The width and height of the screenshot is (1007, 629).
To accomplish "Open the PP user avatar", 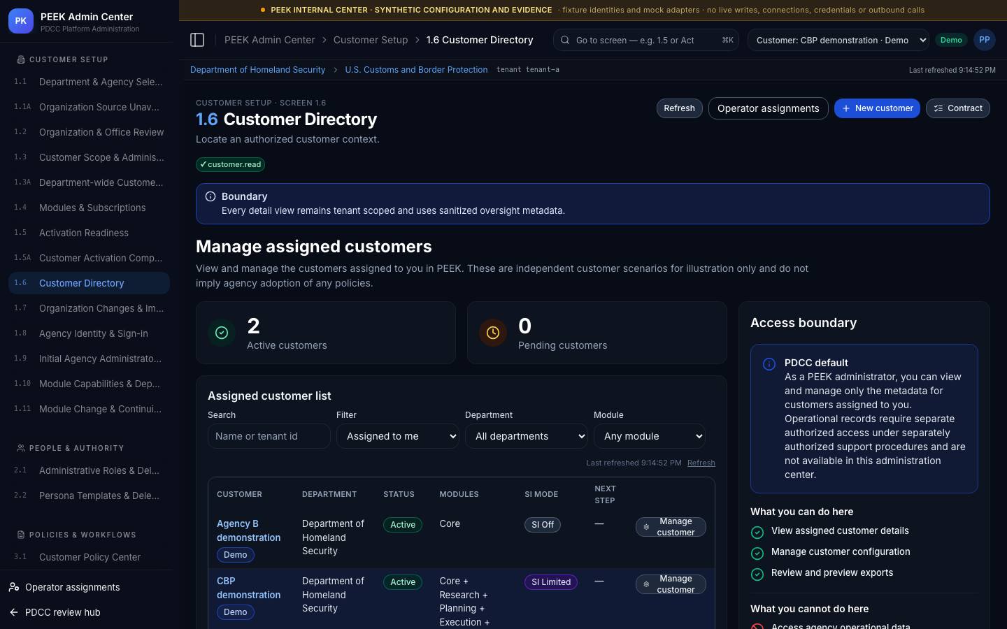I will tap(984, 40).
